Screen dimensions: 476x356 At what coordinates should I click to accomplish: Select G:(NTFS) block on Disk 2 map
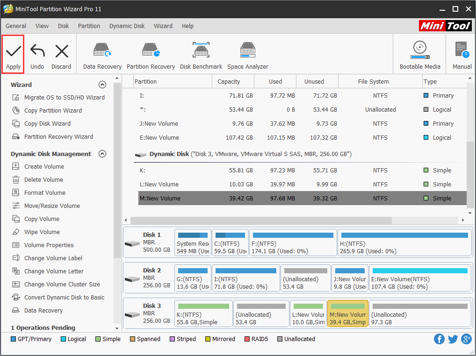193,278
